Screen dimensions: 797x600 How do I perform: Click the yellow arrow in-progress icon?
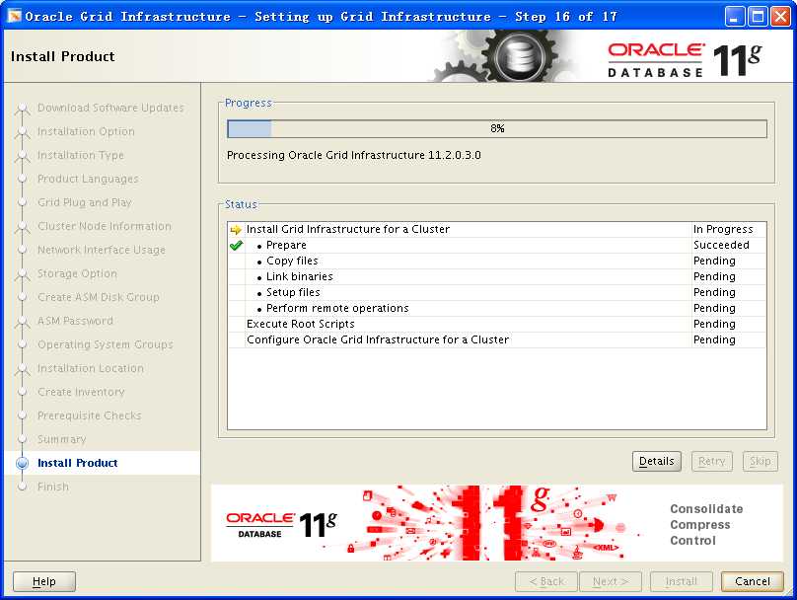click(236, 230)
